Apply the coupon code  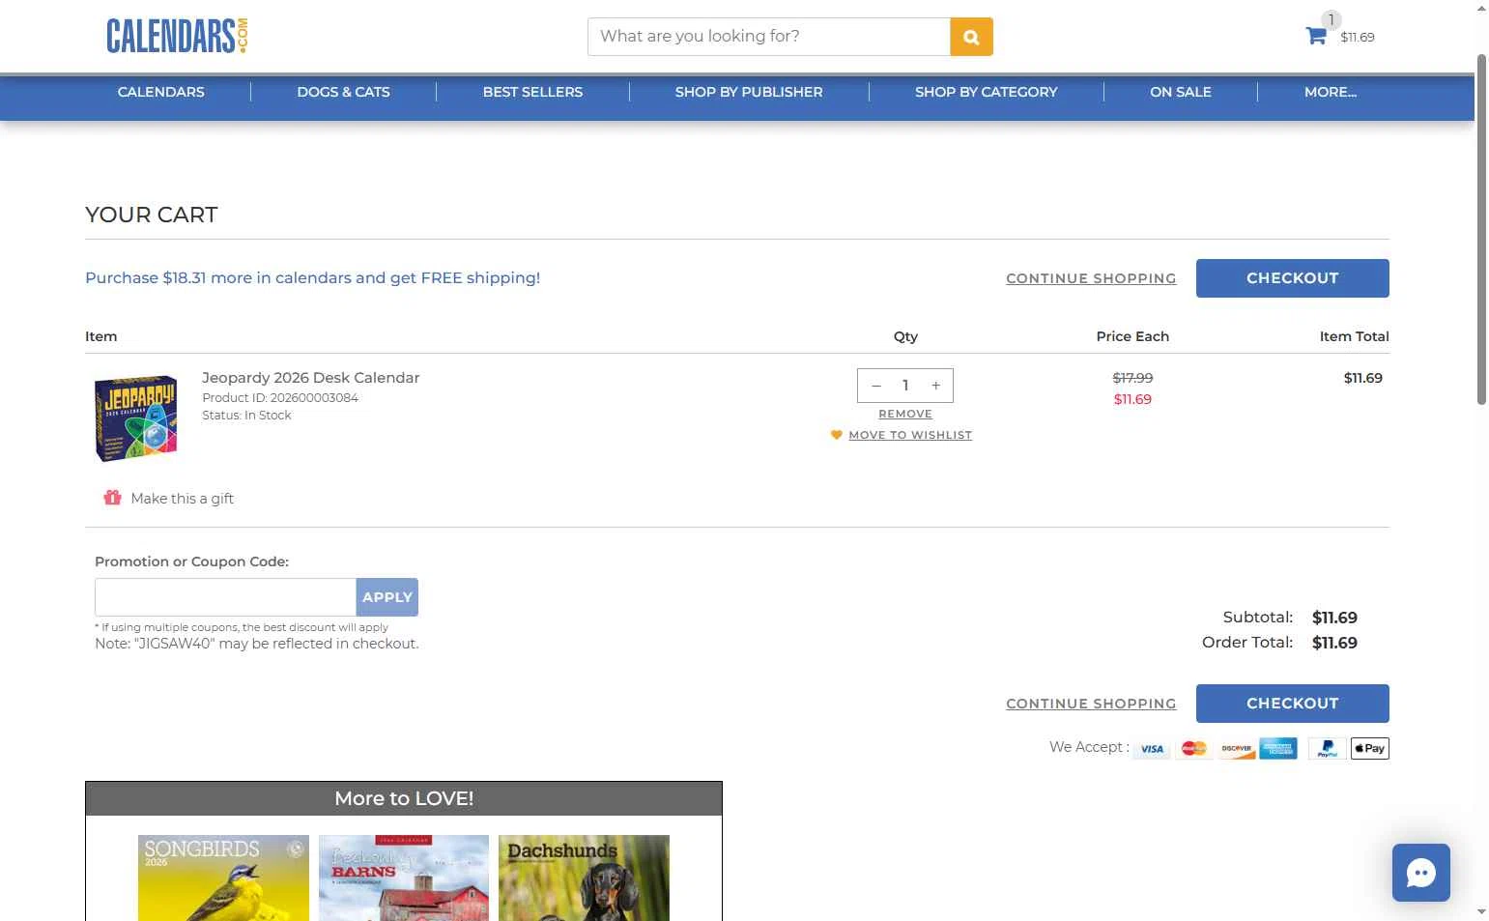[x=387, y=597]
